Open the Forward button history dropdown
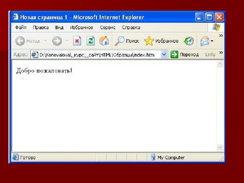244x183 pixels. pyautogui.click(x=67, y=41)
